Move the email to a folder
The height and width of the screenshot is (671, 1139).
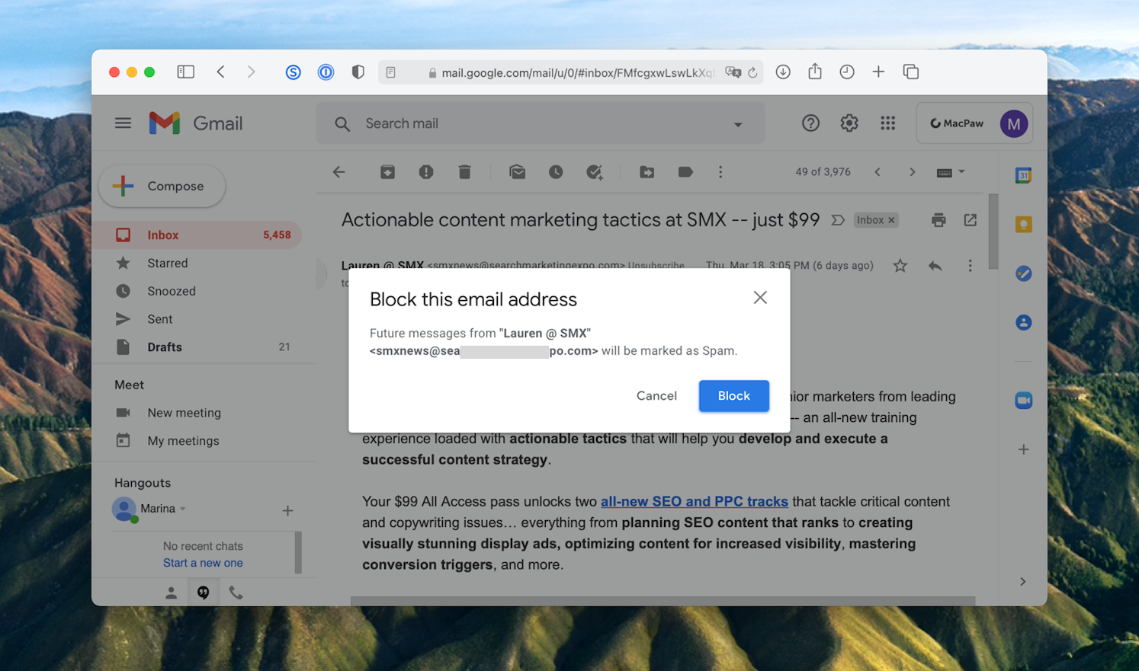tap(647, 172)
